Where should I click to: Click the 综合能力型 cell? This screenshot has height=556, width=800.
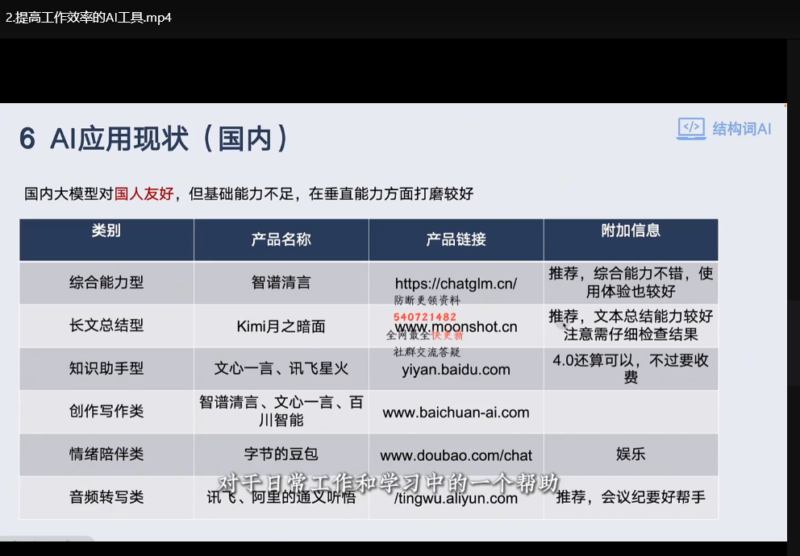pos(106,282)
